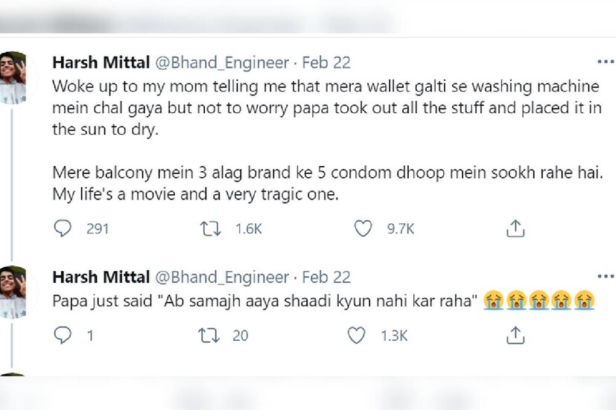Open the profile picture beside the first tweet

click(13, 77)
